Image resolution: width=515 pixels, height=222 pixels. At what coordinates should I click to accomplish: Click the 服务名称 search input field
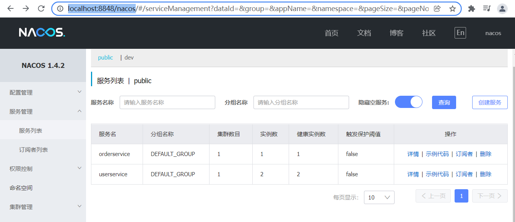coord(167,102)
